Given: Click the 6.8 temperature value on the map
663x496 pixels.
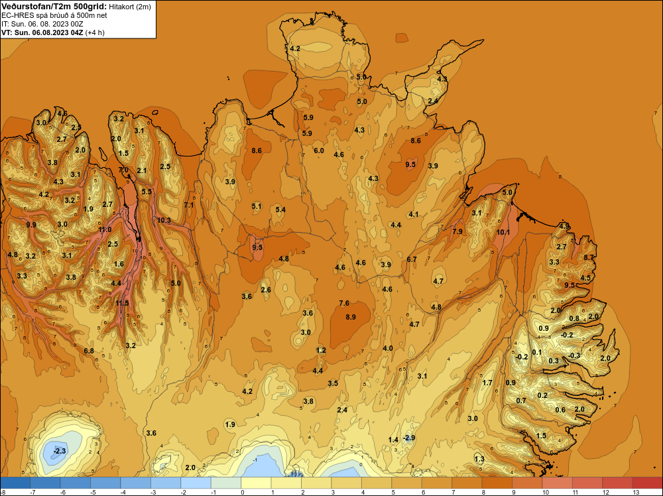Looking at the screenshot, I should pyautogui.click(x=89, y=351).
